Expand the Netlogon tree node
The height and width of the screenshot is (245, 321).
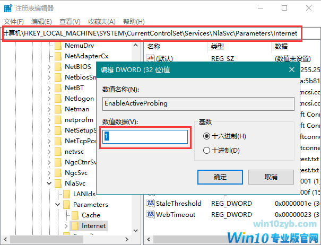tap(49, 99)
